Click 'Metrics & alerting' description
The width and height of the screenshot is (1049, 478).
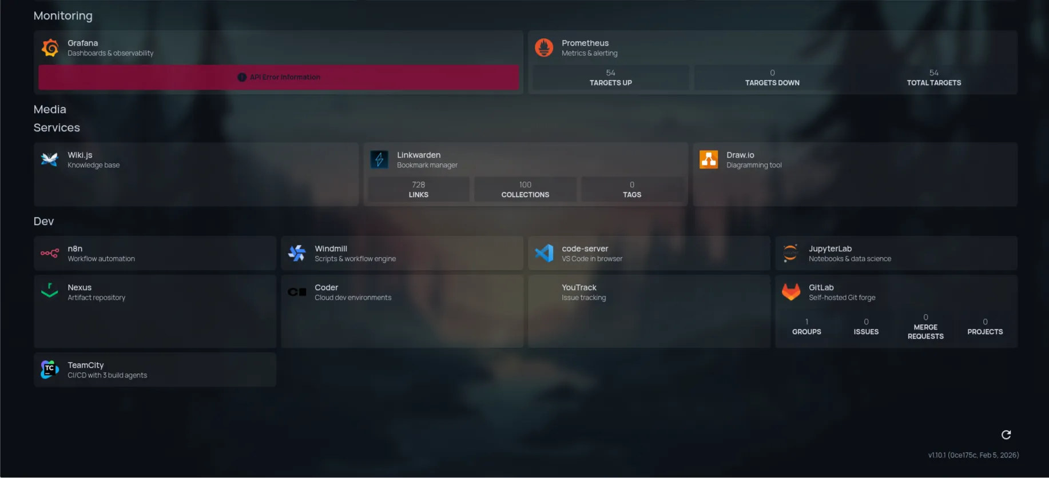click(x=590, y=53)
